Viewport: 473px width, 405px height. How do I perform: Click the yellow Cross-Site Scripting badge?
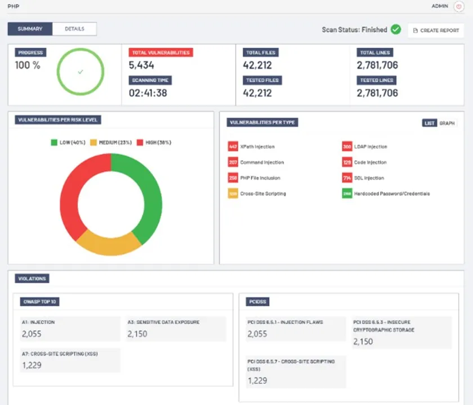[x=233, y=193]
